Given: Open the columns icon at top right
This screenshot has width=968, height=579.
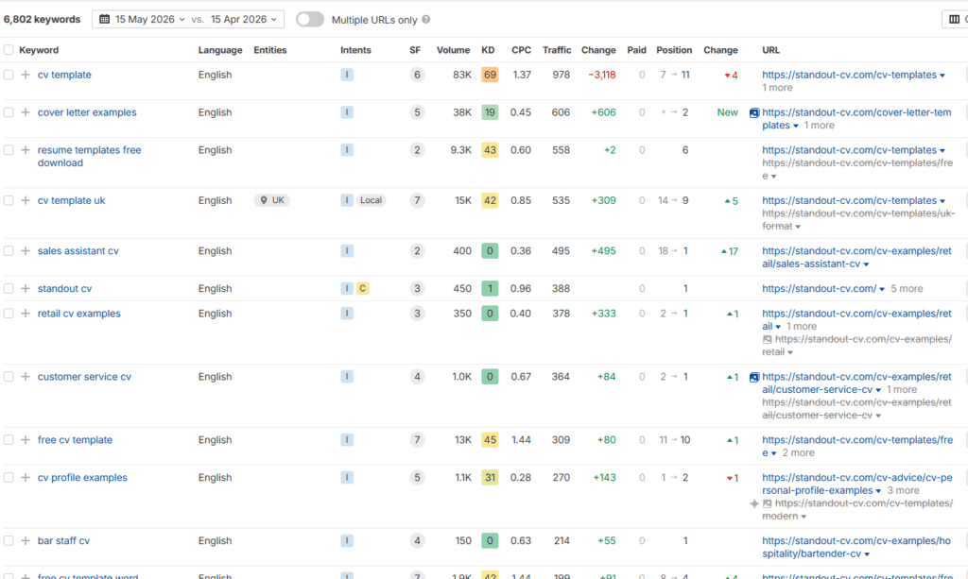Looking at the screenshot, I should (x=955, y=19).
